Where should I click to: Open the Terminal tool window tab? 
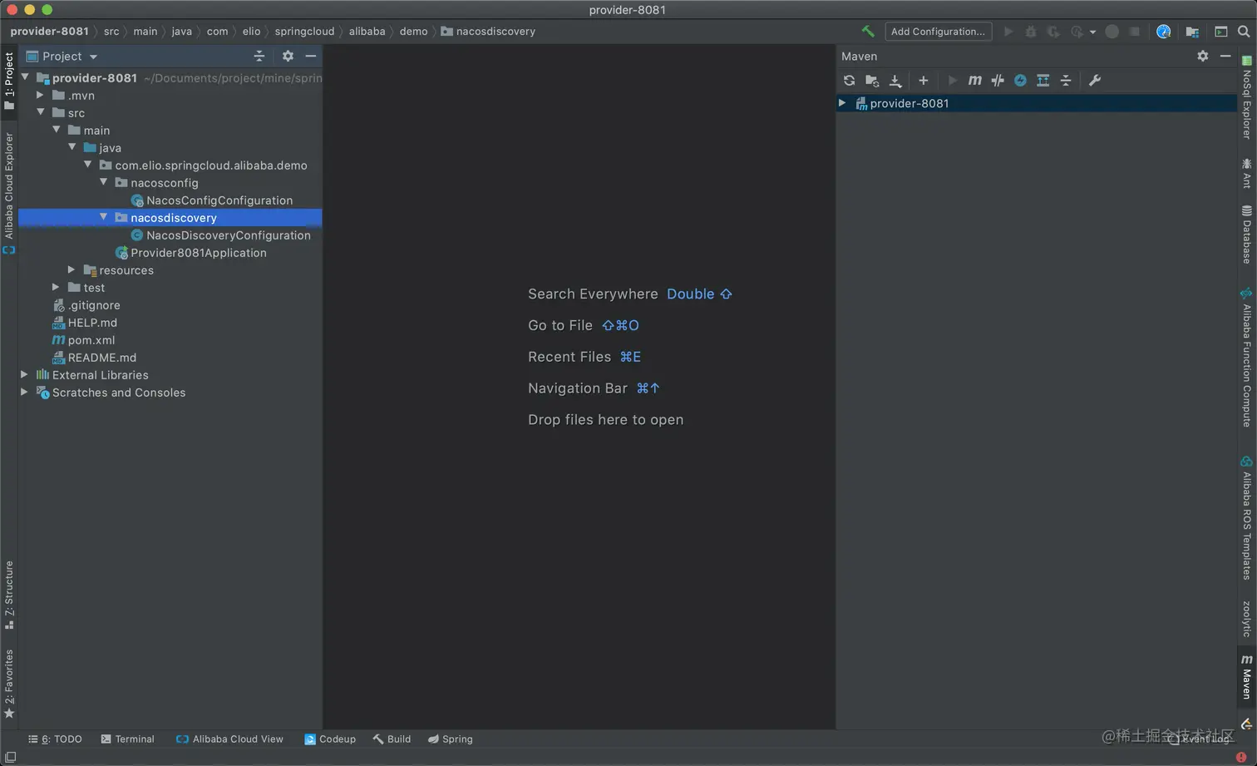point(127,739)
